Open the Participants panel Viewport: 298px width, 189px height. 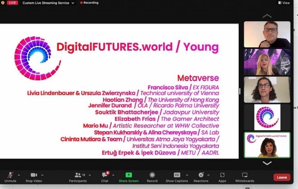[x=78, y=177]
